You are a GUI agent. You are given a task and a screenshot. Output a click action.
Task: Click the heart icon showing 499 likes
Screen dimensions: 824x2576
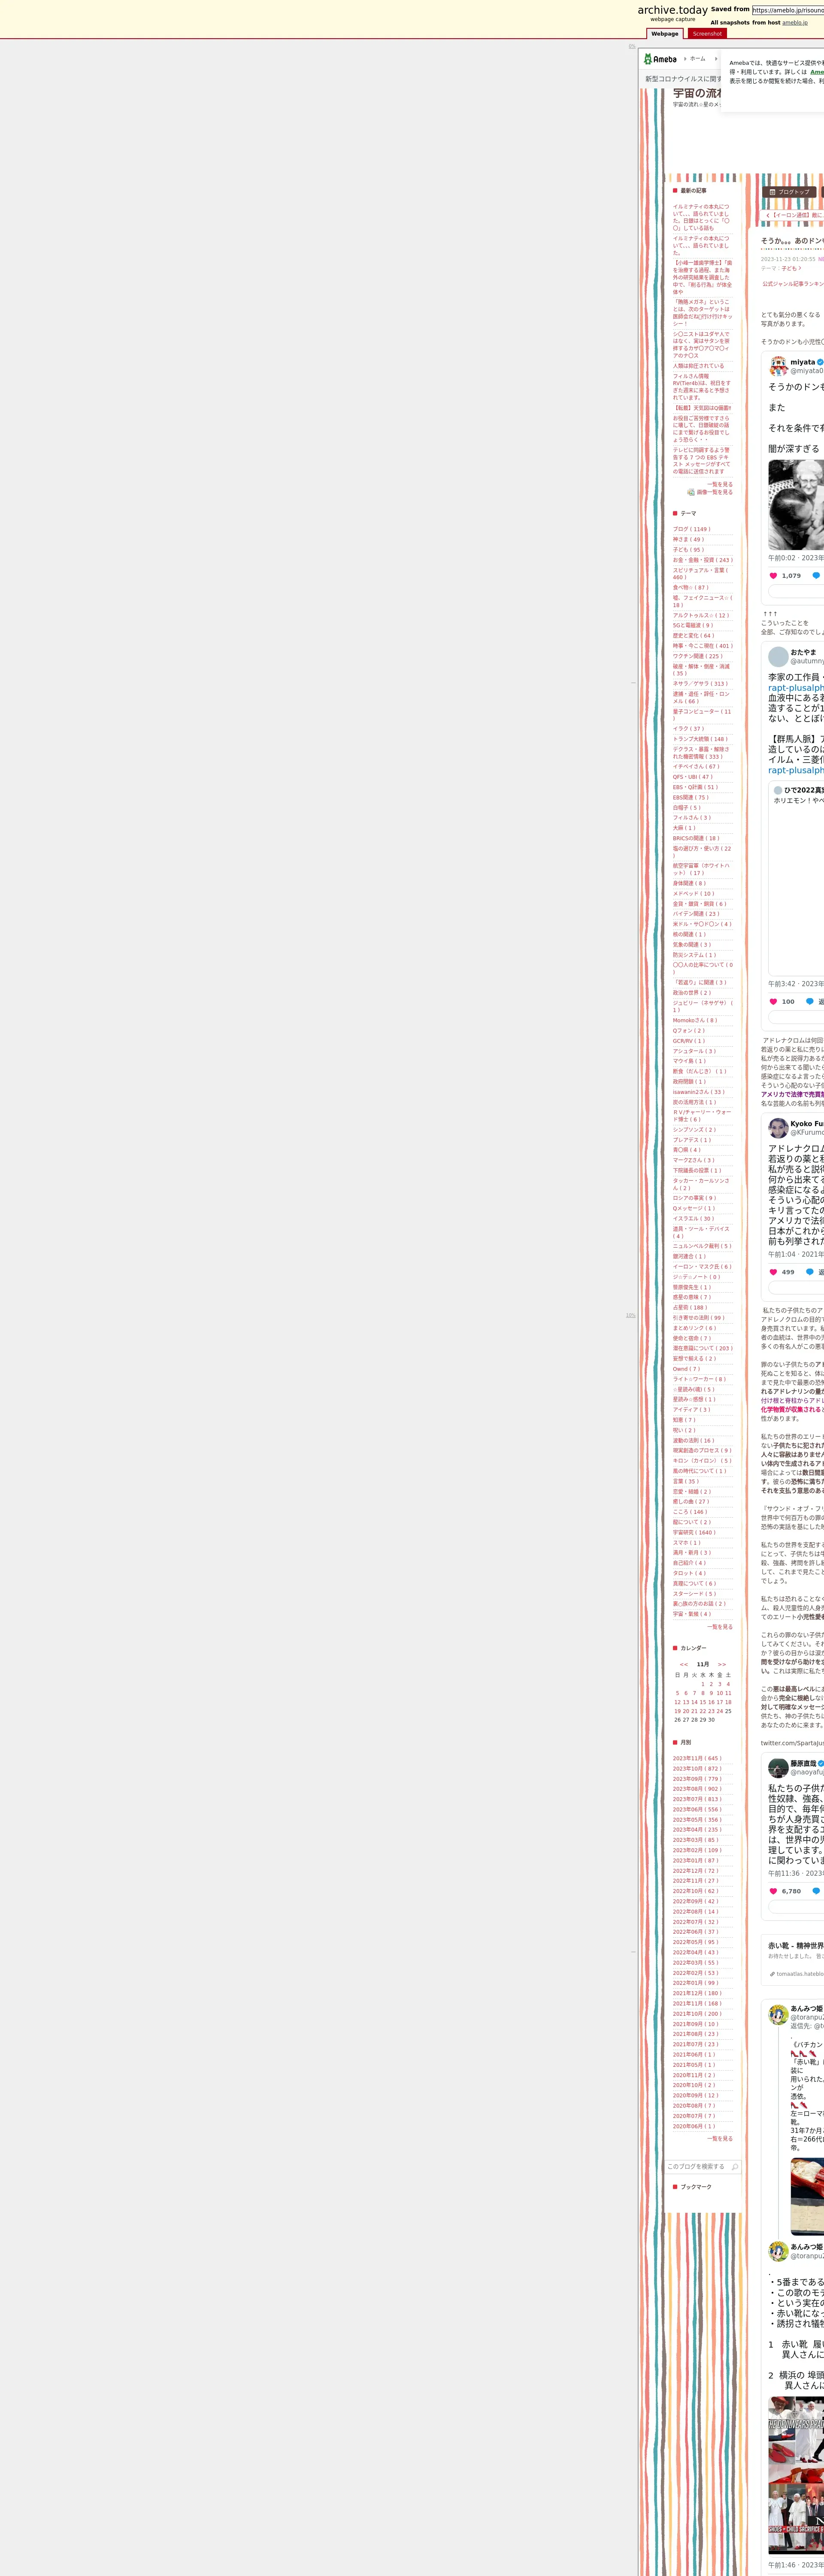(x=773, y=1272)
